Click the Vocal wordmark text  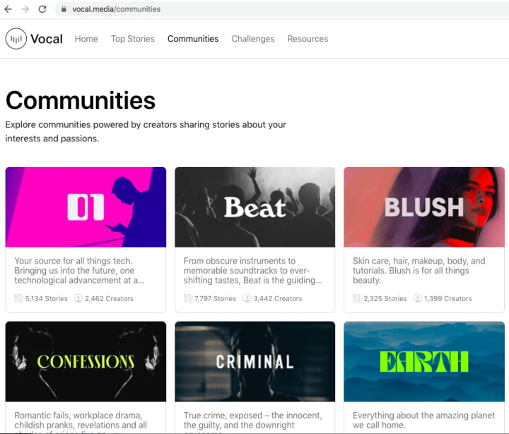pos(47,39)
